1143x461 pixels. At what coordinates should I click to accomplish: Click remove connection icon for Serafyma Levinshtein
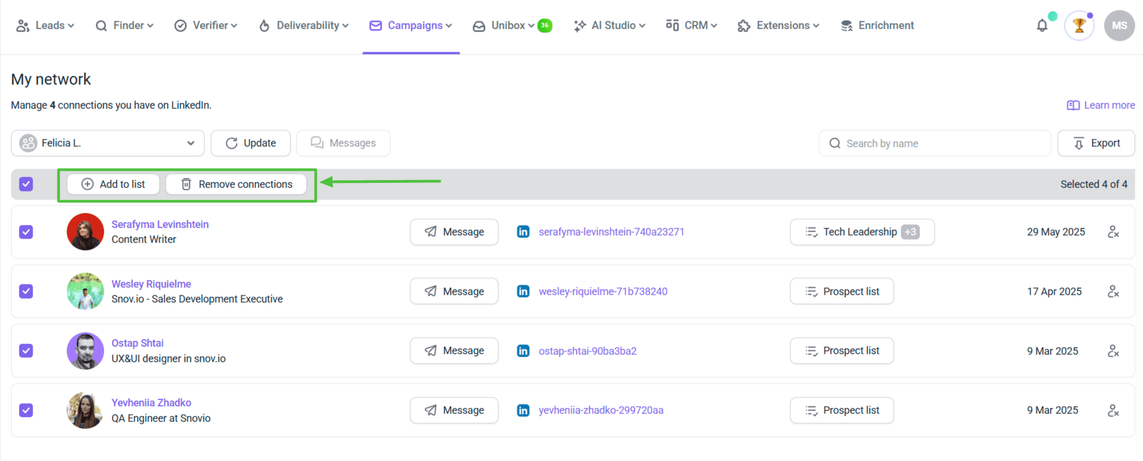point(1113,232)
